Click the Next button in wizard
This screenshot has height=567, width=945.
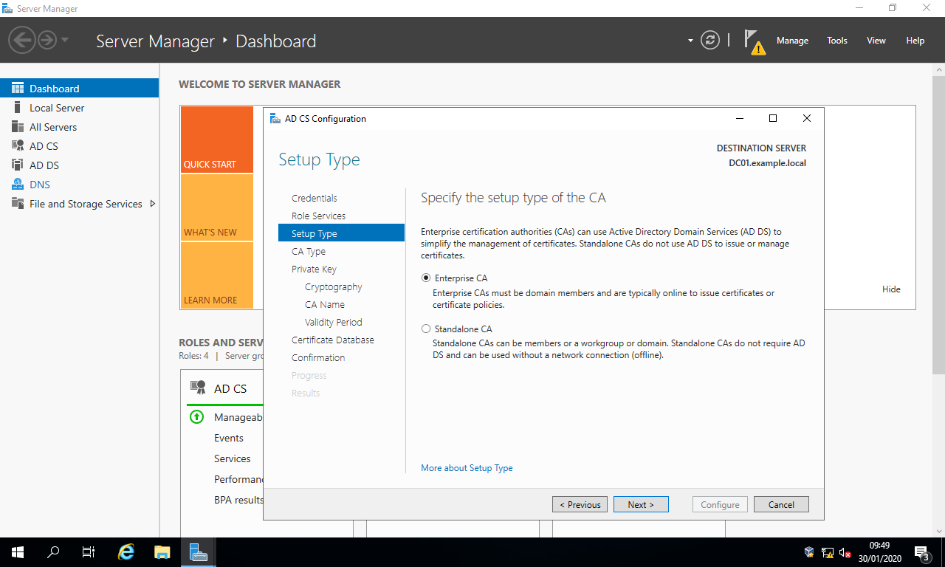click(641, 505)
